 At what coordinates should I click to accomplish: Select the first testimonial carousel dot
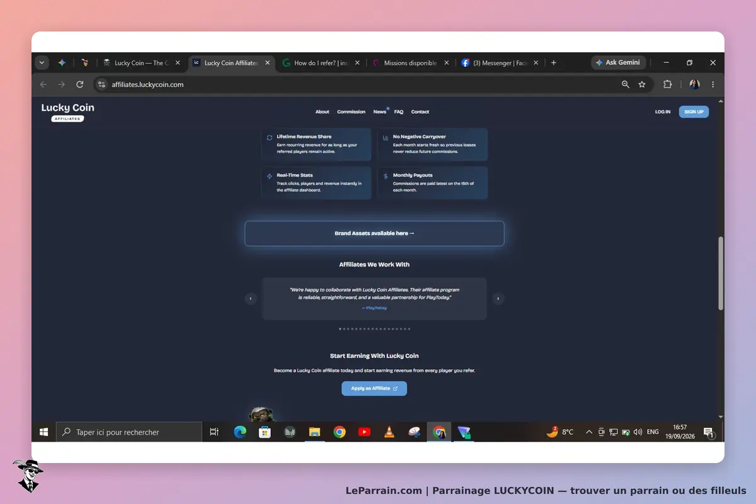click(x=340, y=329)
